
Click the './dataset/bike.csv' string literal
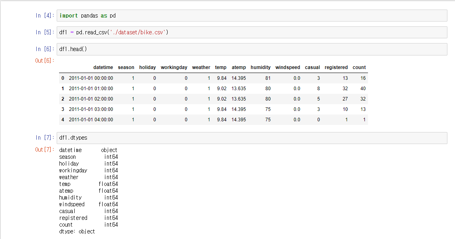pos(138,32)
